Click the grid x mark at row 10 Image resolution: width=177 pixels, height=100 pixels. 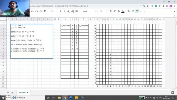(x=110, y=54)
